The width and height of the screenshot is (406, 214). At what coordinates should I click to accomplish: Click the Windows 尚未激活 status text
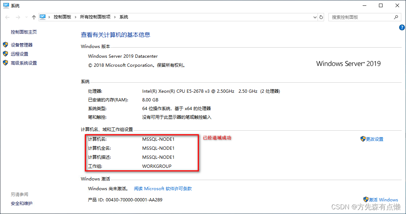[x=109, y=189]
